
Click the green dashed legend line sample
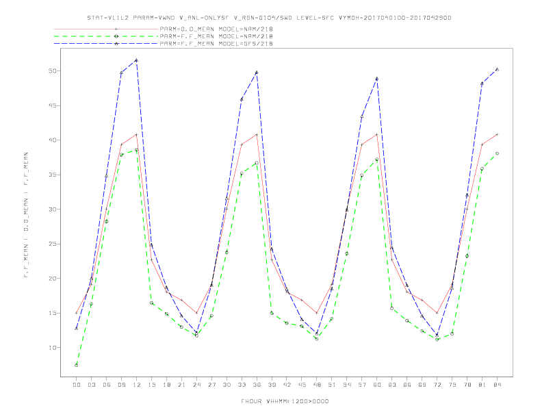click(106, 36)
